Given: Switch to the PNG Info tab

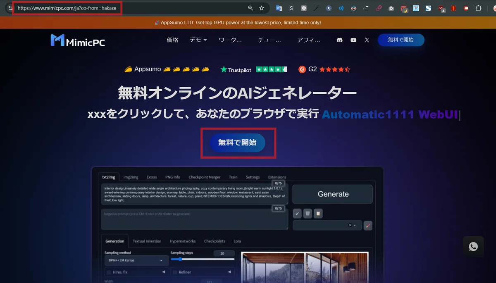Looking at the screenshot, I should [173, 177].
